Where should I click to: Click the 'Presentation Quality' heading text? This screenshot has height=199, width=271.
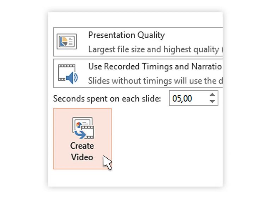(126, 35)
